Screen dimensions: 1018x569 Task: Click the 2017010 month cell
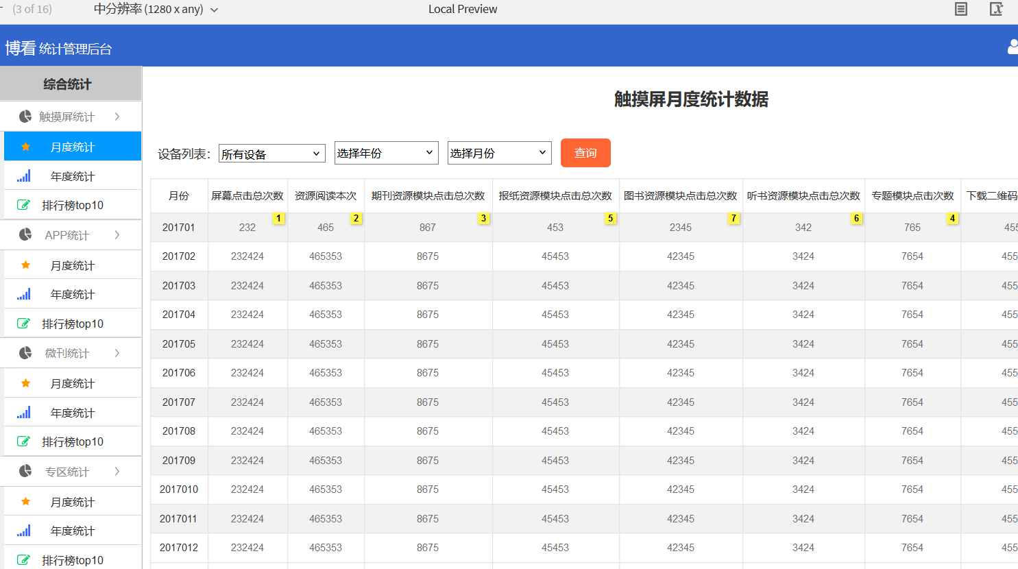tap(179, 489)
